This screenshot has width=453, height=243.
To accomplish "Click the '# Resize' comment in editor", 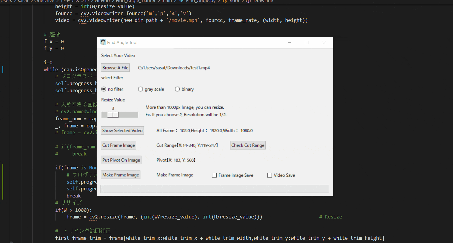I will pos(331,217).
